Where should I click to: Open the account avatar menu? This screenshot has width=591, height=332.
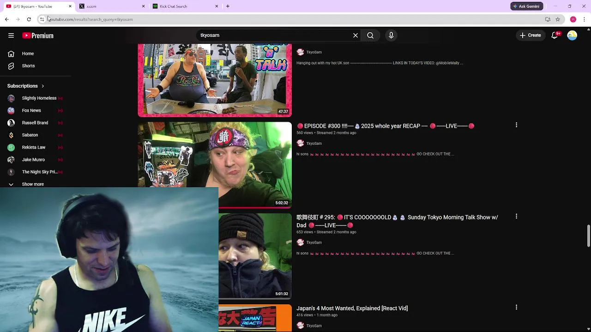tap(572, 35)
